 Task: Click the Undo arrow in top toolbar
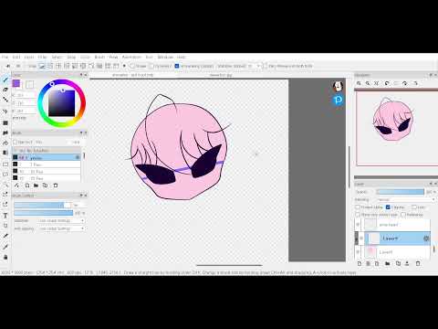tap(8, 66)
